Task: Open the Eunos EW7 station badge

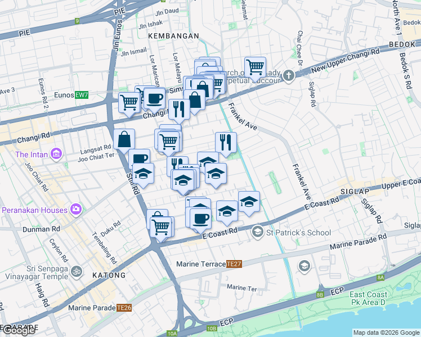Action: click(82, 95)
